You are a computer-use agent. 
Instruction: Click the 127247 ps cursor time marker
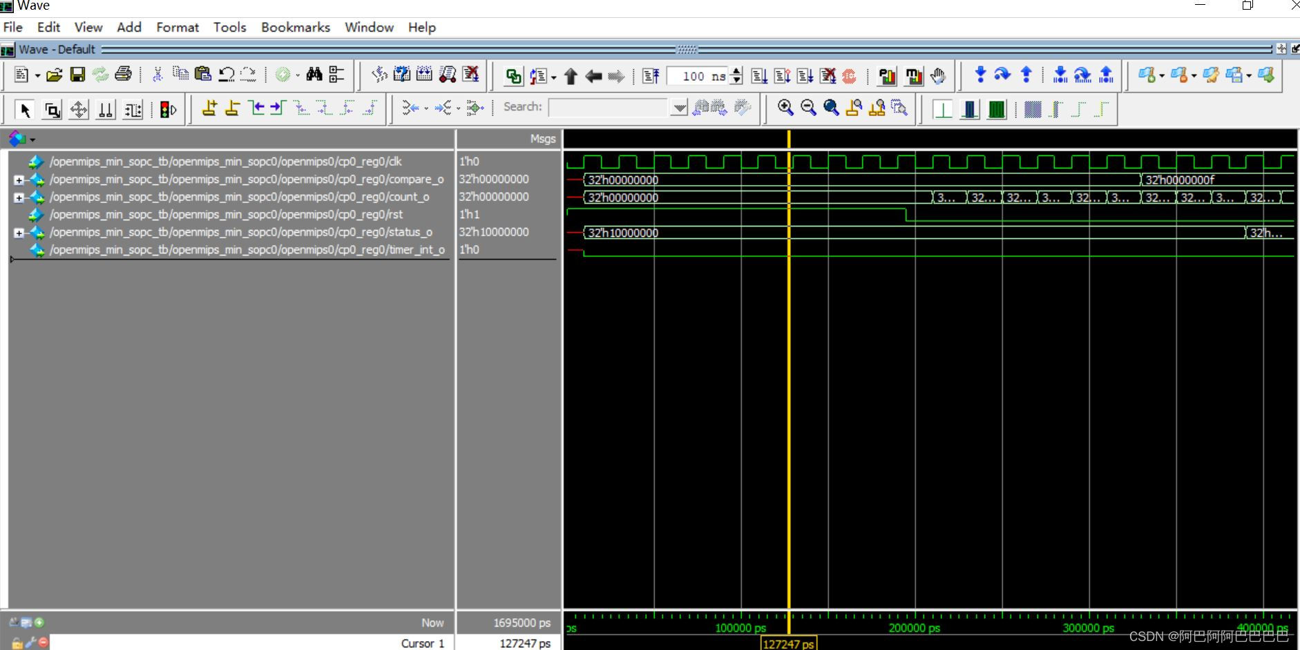tap(788, 644)
